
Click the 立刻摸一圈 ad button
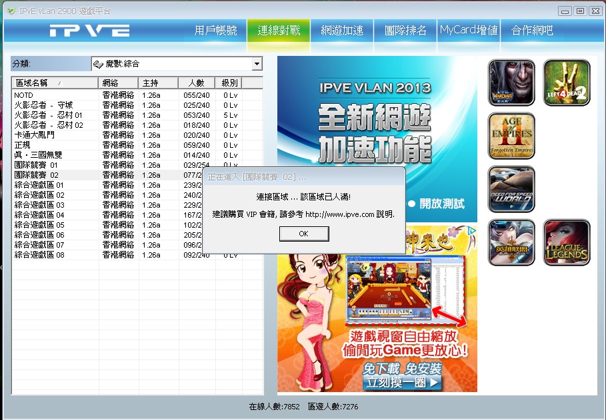(402, 382)
